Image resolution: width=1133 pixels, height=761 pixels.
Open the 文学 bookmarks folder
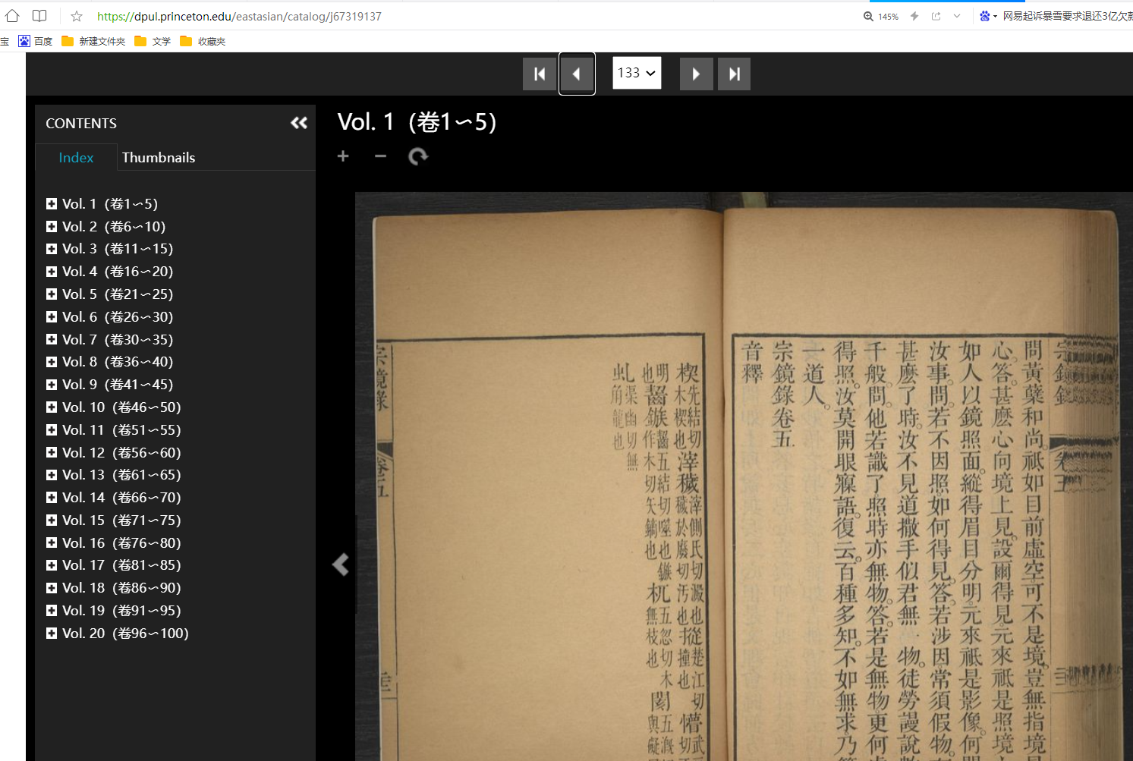153,42
